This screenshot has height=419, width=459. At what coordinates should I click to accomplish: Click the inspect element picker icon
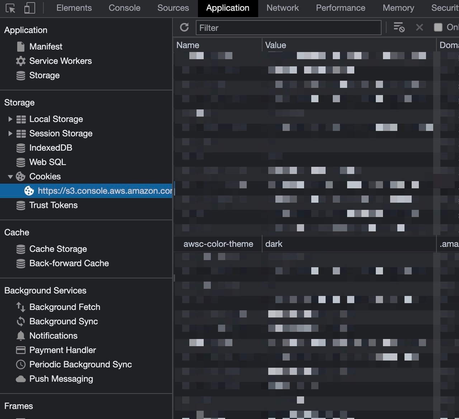11,8
